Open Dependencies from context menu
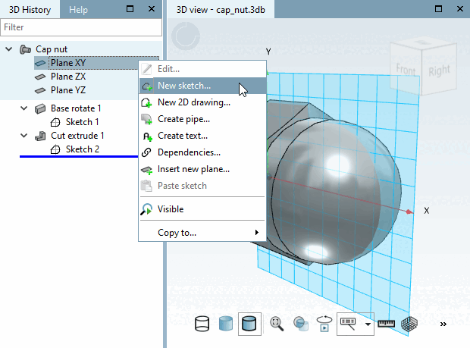470x348 pixels. (x=203, y=152)
